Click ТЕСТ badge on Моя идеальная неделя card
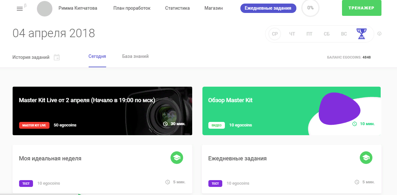Screen dimensions: 397x195 [26, 183]
